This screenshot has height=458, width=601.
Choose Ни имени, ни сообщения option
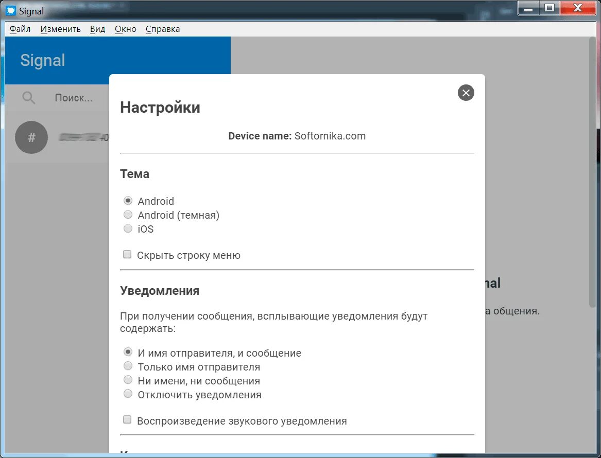pyautogui.click(x=128, y=379)
